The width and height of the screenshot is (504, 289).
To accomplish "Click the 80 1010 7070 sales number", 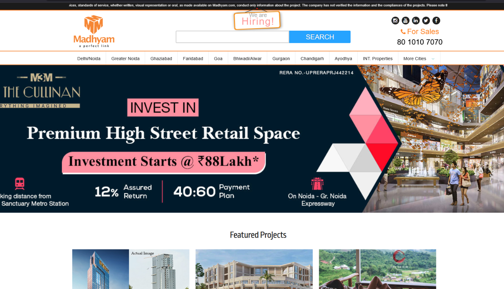I will [420, 42].
